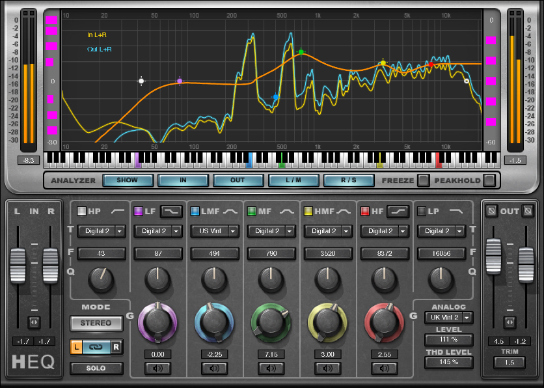The height and width of the screenshot is (388, 544).
Task: Click the HF band filter shape icon
Action: click(397, 211)
